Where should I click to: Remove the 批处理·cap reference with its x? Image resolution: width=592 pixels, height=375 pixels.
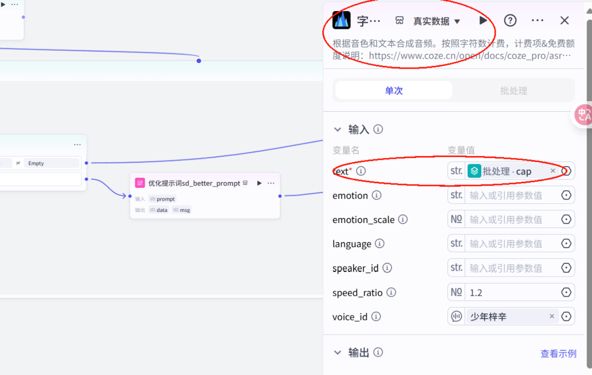pos(553,170)
